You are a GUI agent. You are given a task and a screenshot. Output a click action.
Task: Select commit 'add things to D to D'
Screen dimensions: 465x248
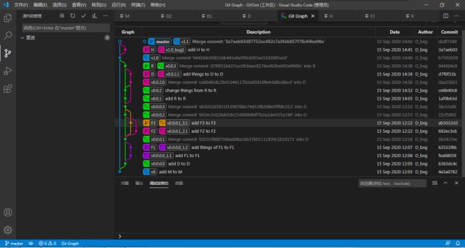coord(203,74)
